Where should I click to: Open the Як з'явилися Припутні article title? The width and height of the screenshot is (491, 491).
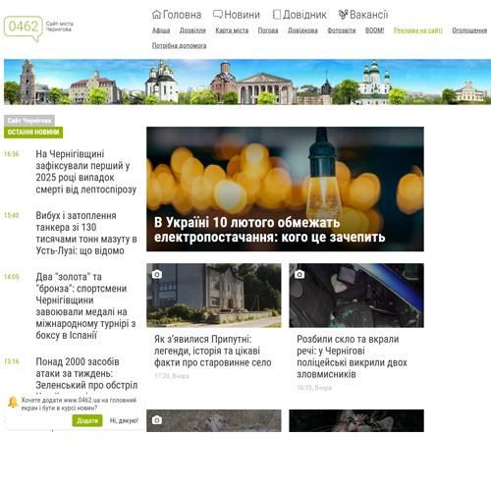[213, 351]
